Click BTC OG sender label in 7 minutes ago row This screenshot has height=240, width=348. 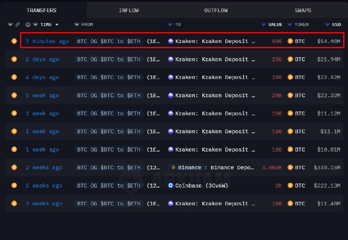coord(109,41)
